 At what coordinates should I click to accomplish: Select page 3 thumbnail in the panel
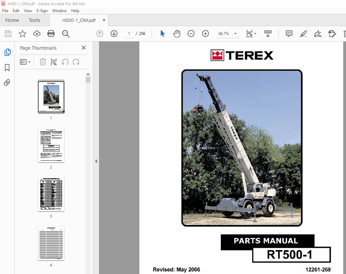[51, 195]
